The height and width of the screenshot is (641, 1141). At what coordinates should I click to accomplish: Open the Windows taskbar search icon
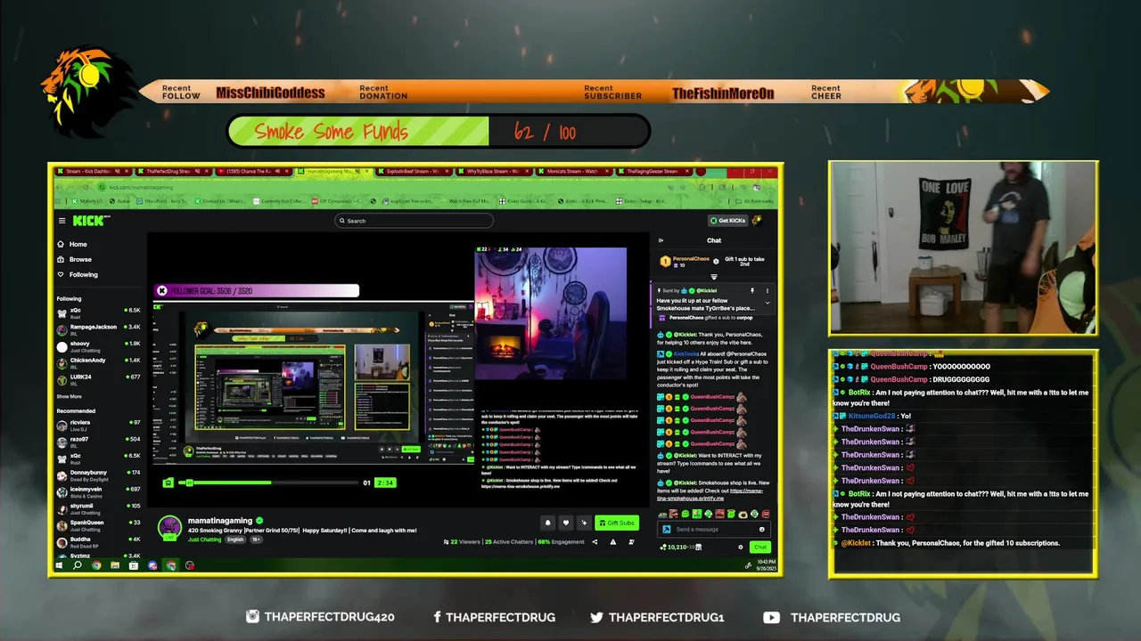(78, 565)
